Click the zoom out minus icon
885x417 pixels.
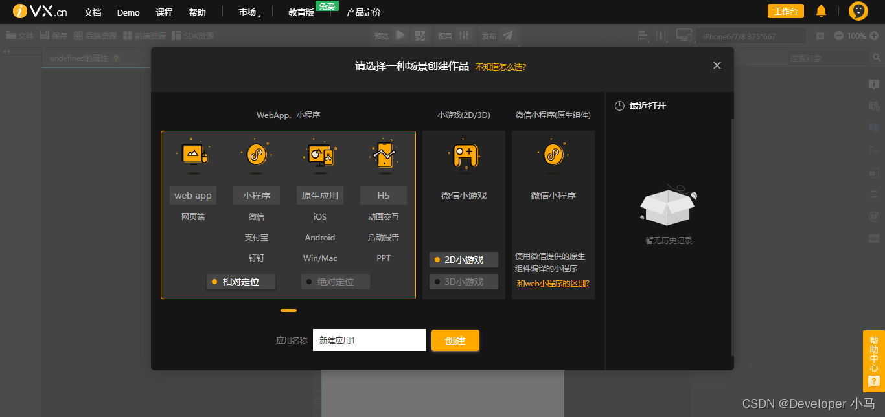839,36
